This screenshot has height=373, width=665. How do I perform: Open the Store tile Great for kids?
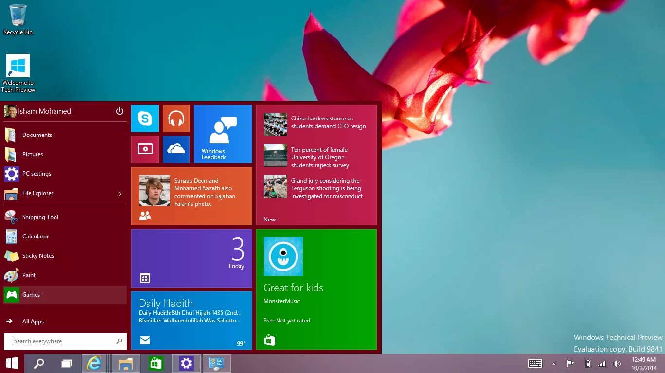(x=316, y=289)
